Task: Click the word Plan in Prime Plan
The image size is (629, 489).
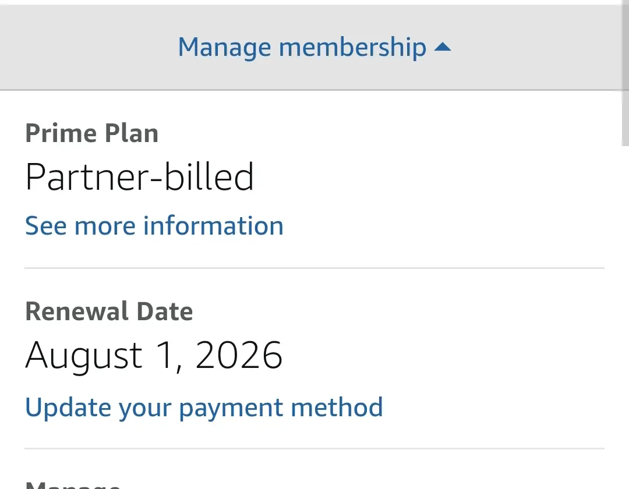Action: [x=132, y=133]
